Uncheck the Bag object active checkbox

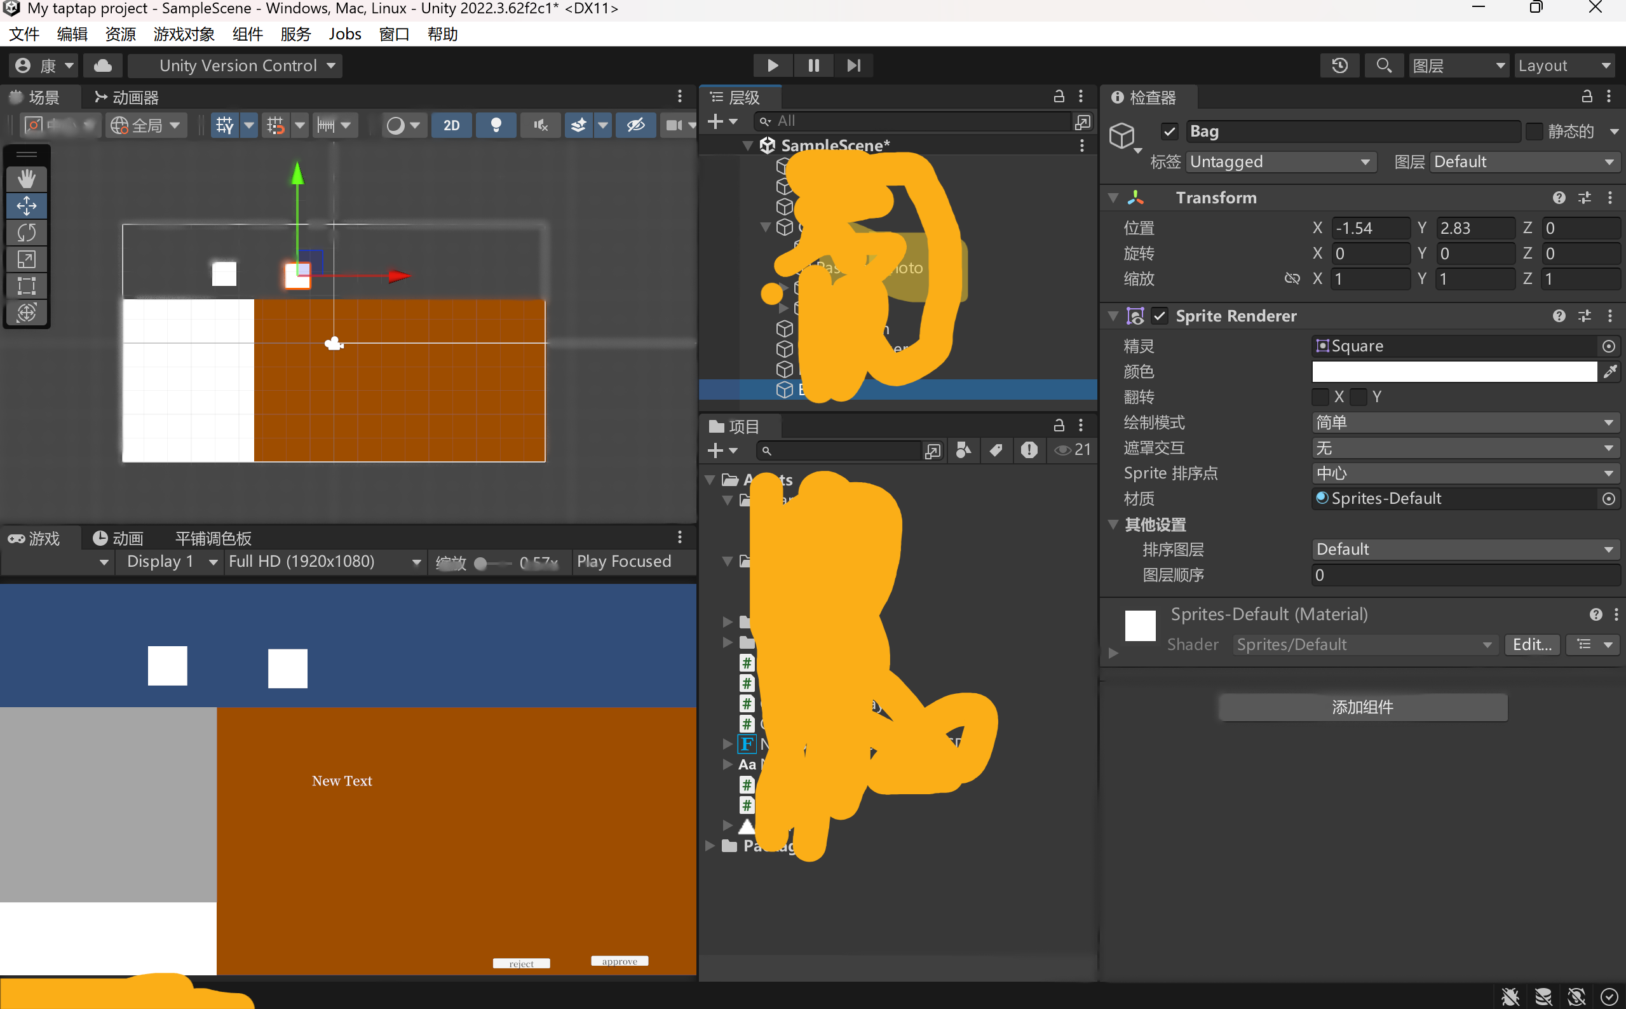(1169, 132)
